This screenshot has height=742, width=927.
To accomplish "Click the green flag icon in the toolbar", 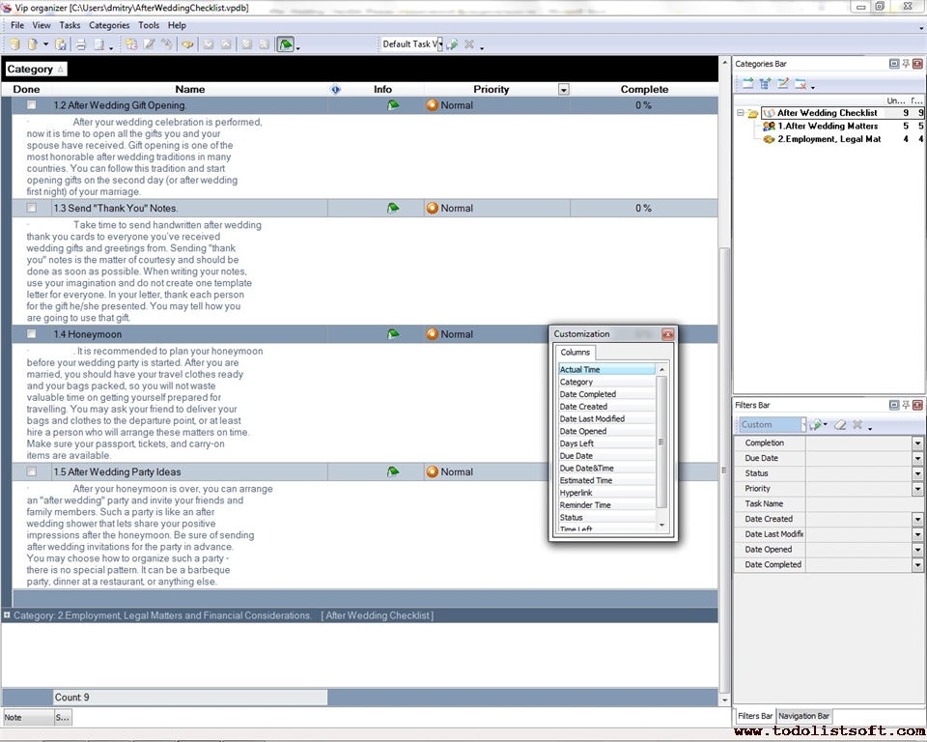I will click(x=286, y=44).
